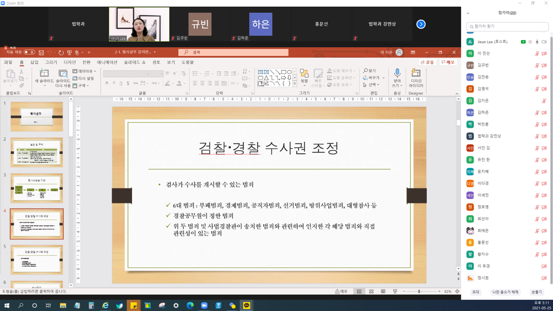The width and height of the screenshot is (553, 311).
Task: Open the font size combo box
Action: coord(156,74)
